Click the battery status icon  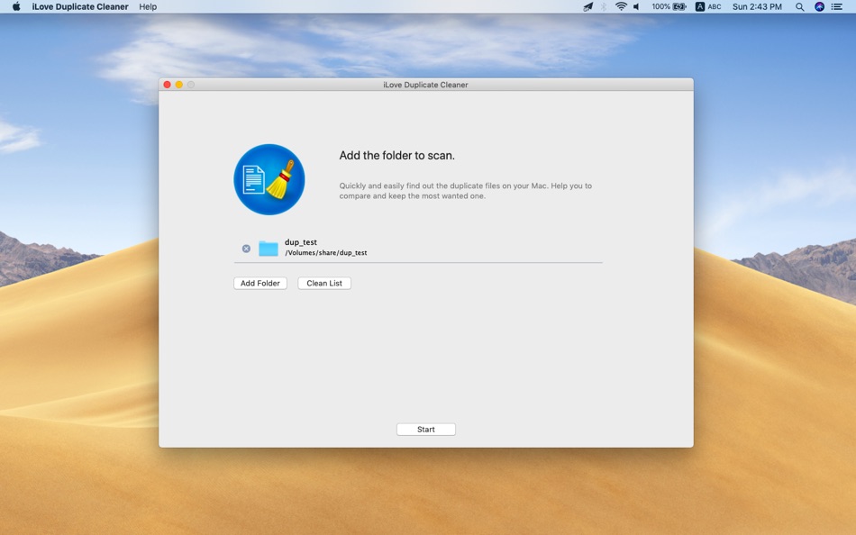point(679,6)
